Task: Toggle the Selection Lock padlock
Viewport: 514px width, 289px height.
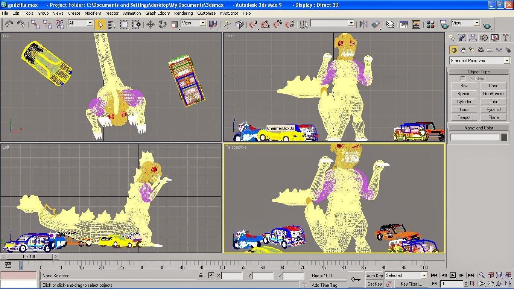Action: 201,275
